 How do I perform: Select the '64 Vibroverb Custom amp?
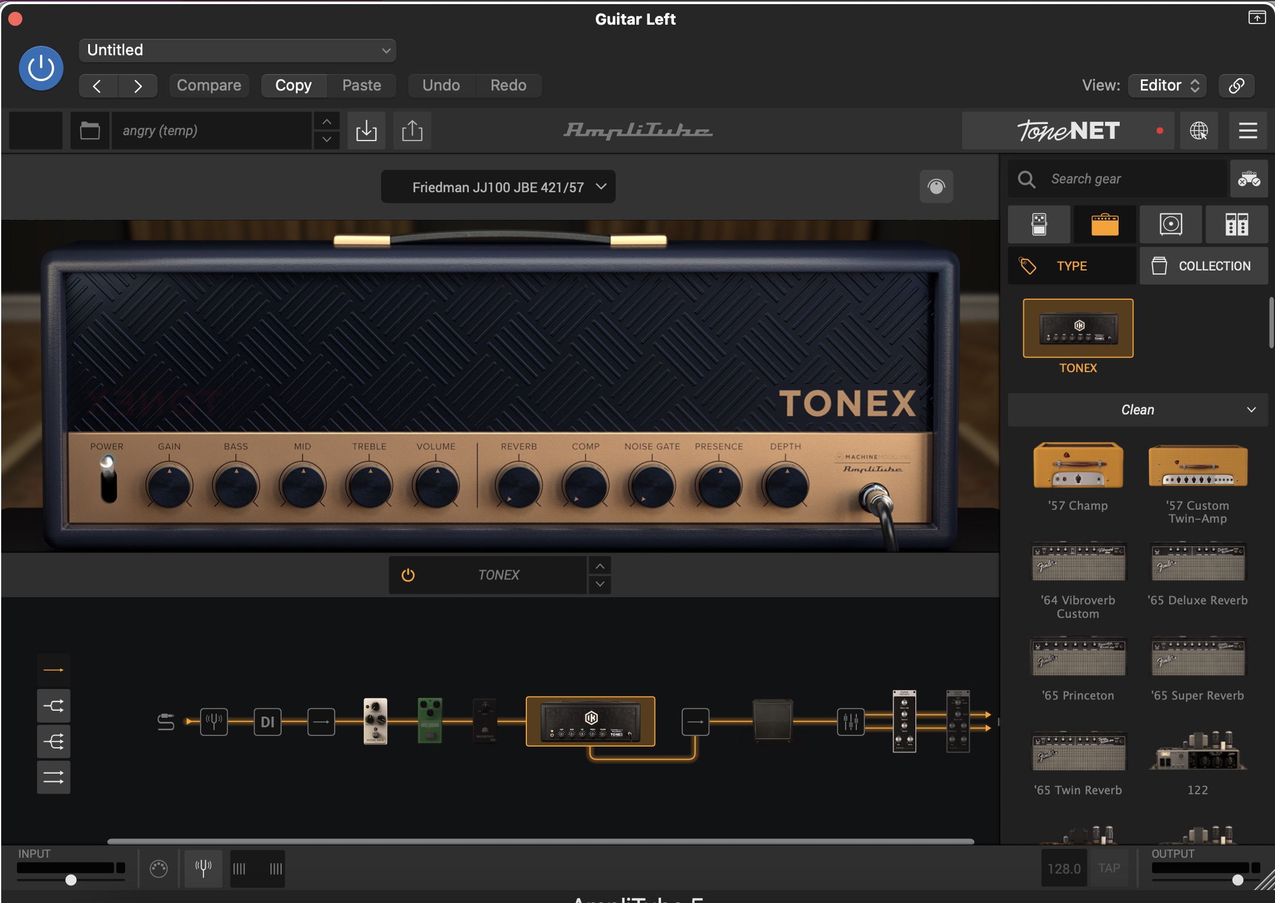(1078, 561)
